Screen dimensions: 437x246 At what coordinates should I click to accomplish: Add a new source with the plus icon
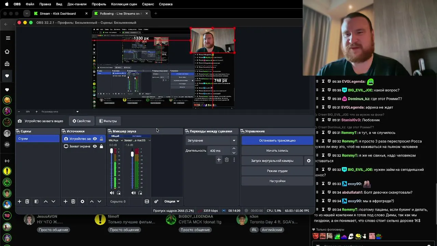click(x=66, y=202)
